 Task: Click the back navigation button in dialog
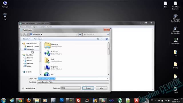pos(22,34)
